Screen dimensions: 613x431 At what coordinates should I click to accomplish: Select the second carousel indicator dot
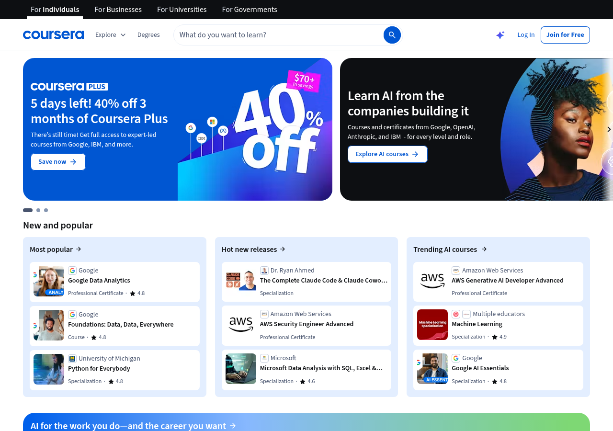point(38,210)
